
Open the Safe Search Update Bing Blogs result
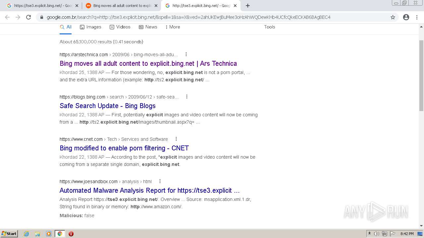coord(108,106)
